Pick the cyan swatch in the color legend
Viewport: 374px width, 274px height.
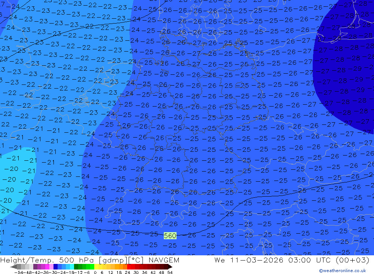pos(72,267)
